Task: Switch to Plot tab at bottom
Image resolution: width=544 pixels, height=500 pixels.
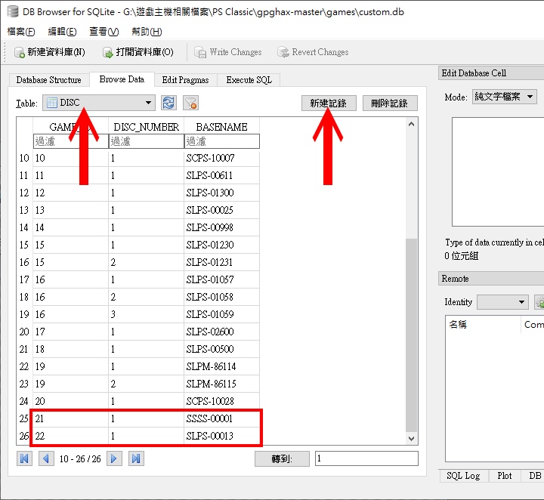Action: click(505, 476)
